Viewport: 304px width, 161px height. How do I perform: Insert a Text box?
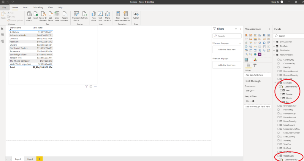tap(100, 16)
